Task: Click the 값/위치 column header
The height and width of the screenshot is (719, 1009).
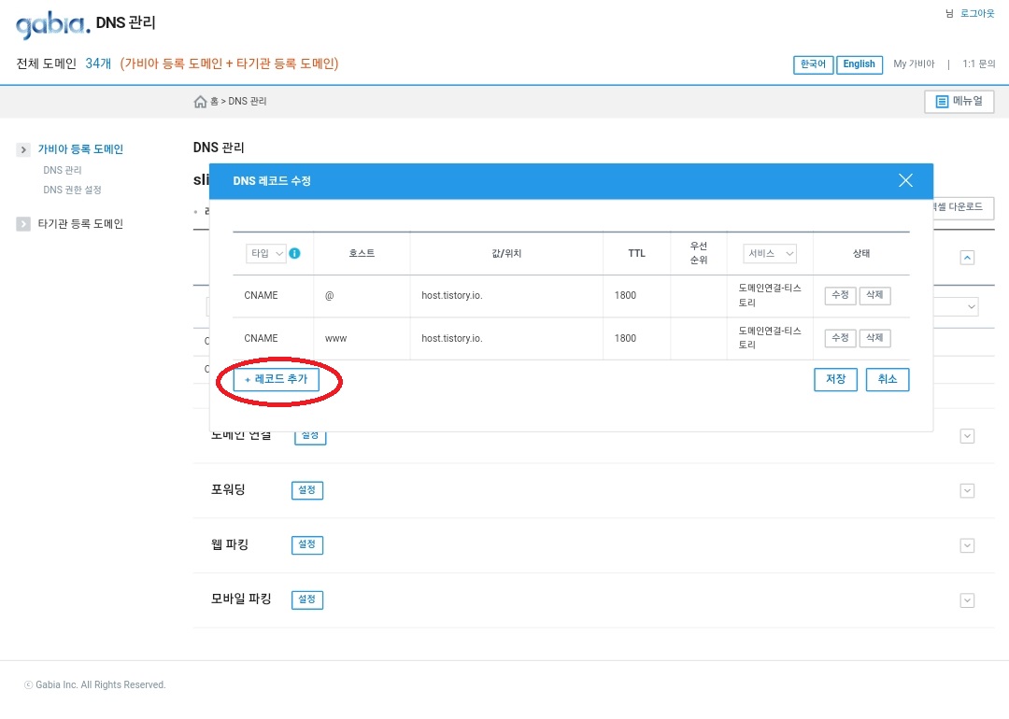Action: coord(506,253)
